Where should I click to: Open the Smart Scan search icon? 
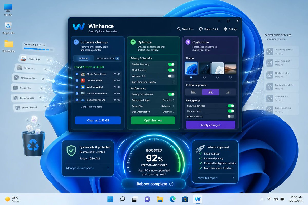pyautogui.click(x=179, y=29)
